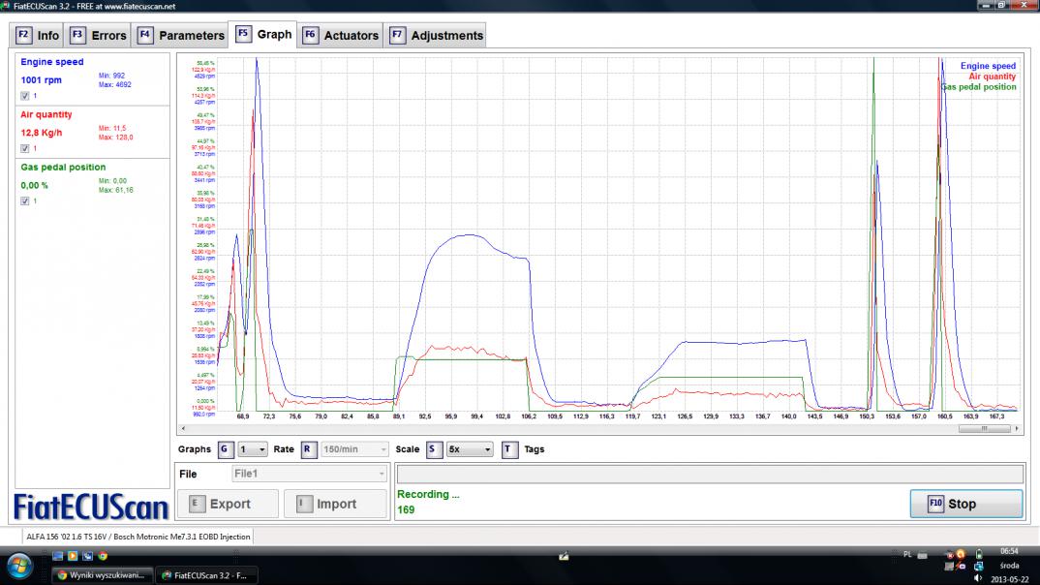
Task: Expand the Scale 5x dropdown
Action: click(470, 449)
